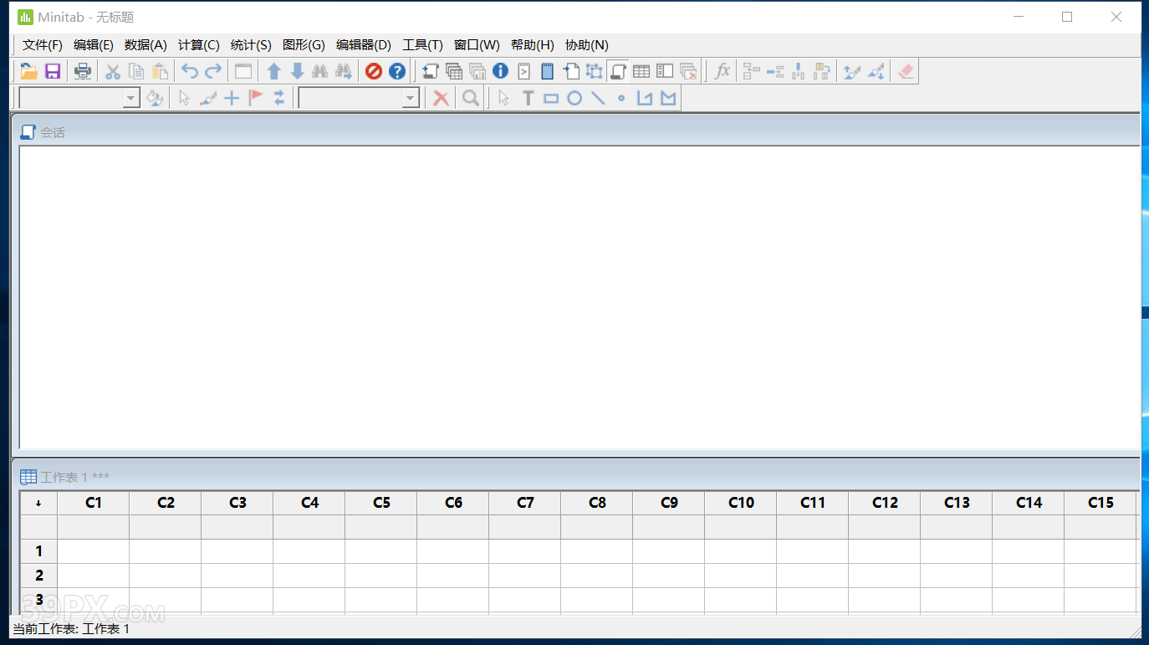Open the 统计(S) menu

coord(251,45)
